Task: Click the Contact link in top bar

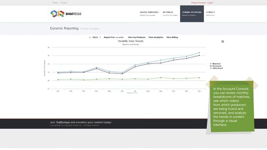Action: (x=64, y=3)
